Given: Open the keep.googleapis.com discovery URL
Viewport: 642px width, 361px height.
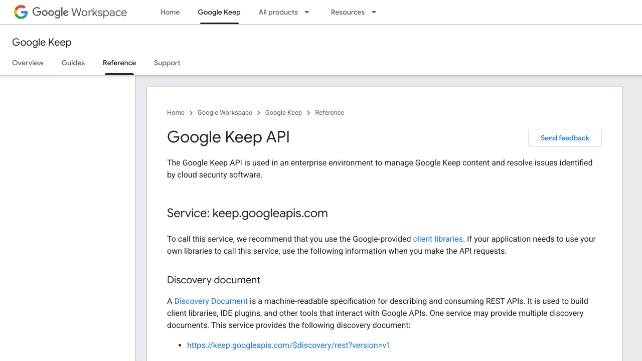Looking at the screenshot, I should tap(288, 345).
